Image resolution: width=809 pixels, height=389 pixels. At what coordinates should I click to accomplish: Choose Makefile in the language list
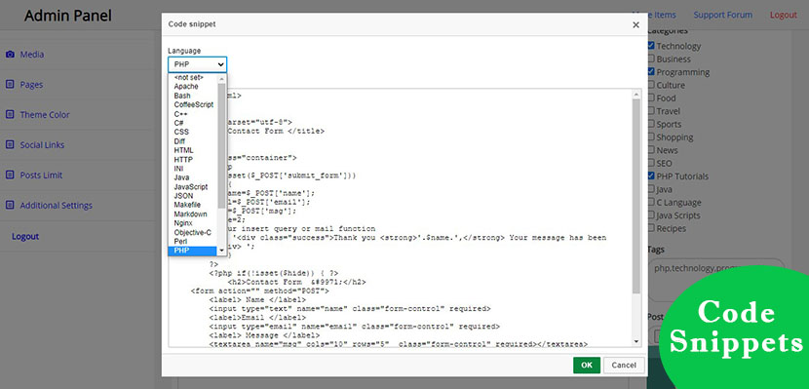[193, 205]
